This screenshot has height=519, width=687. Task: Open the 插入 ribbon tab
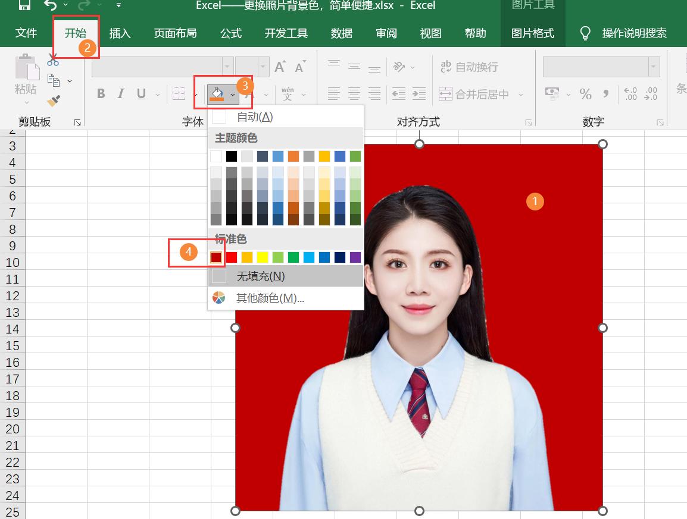(x=120, y=33)
